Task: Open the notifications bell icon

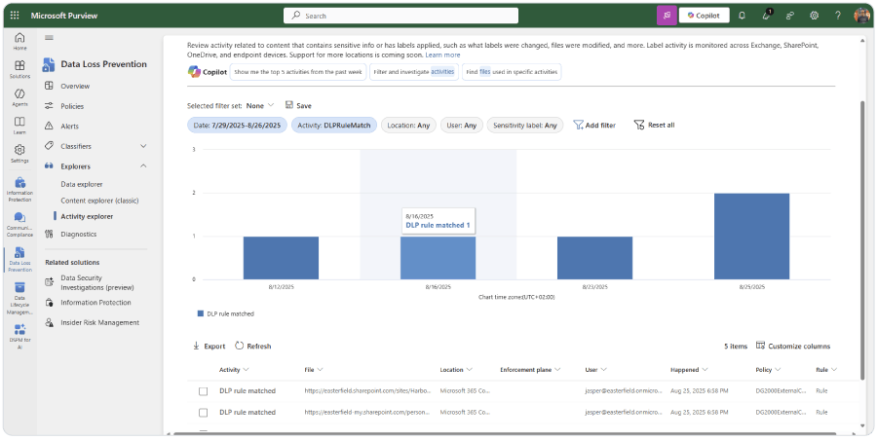Action: click(743, 16)
